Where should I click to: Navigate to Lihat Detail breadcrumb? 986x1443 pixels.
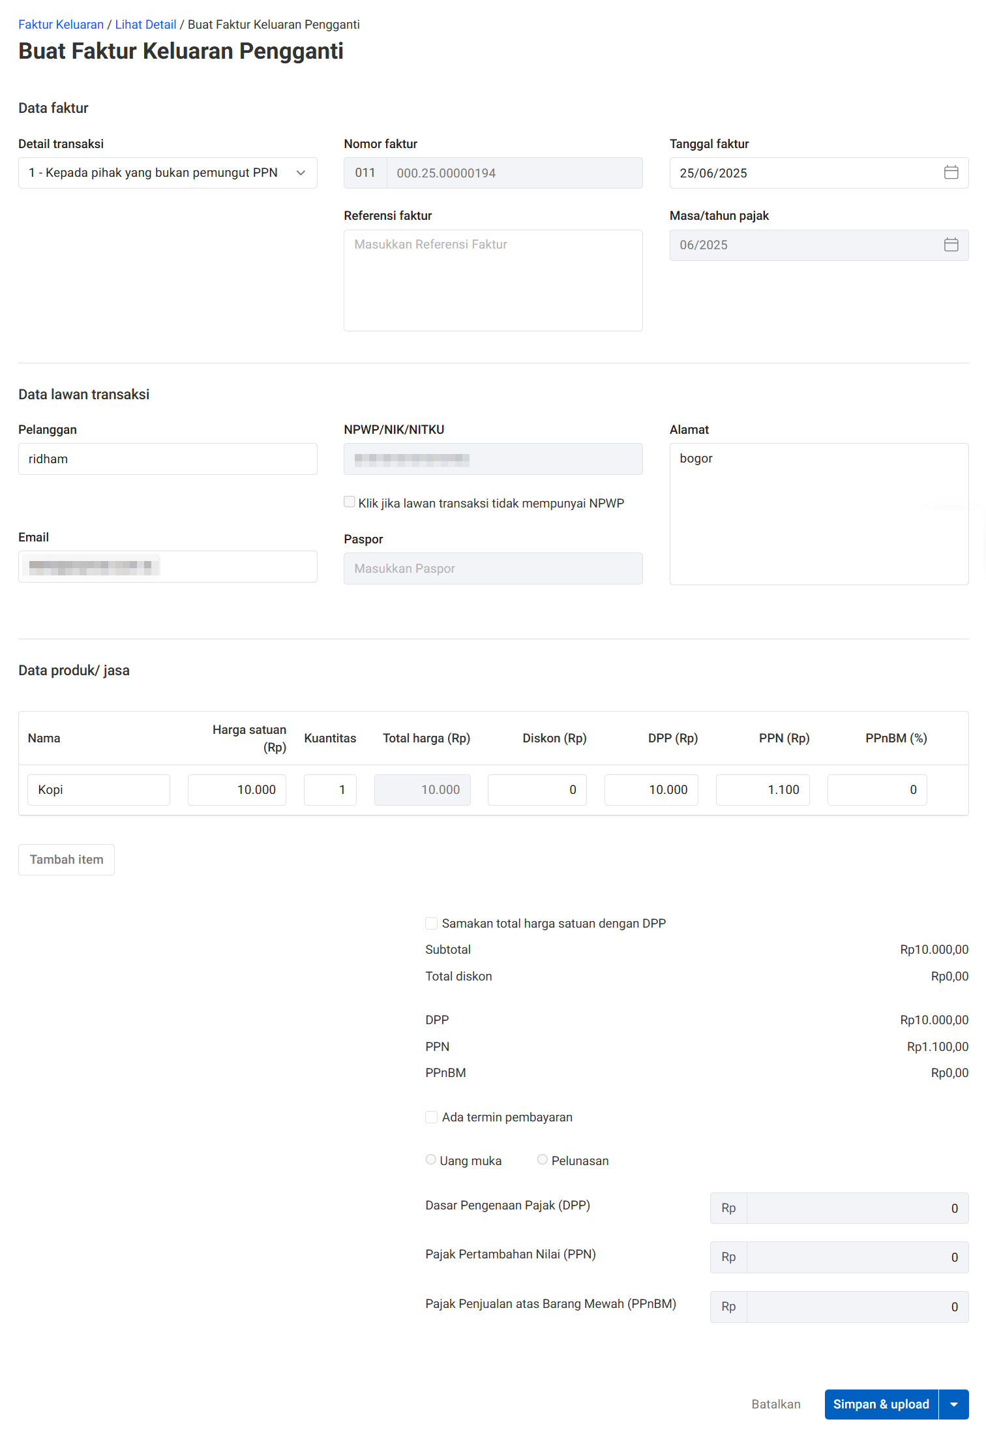[x=145, y=25]
